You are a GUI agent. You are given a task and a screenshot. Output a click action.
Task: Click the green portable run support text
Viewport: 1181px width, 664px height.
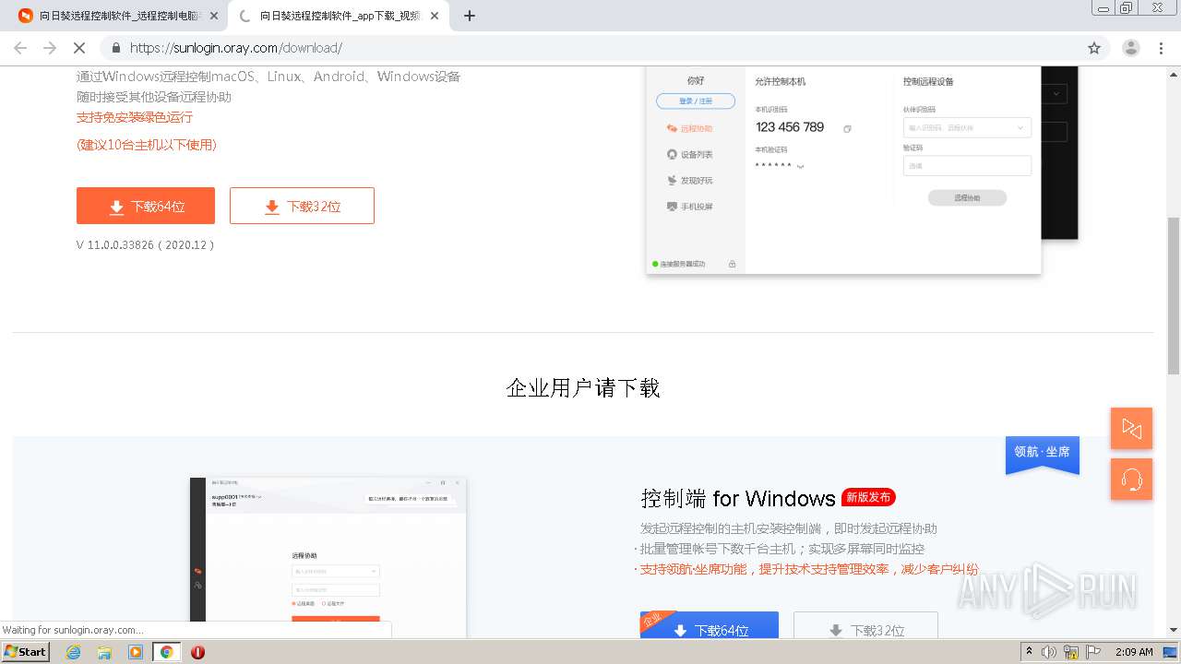point(135,117)
